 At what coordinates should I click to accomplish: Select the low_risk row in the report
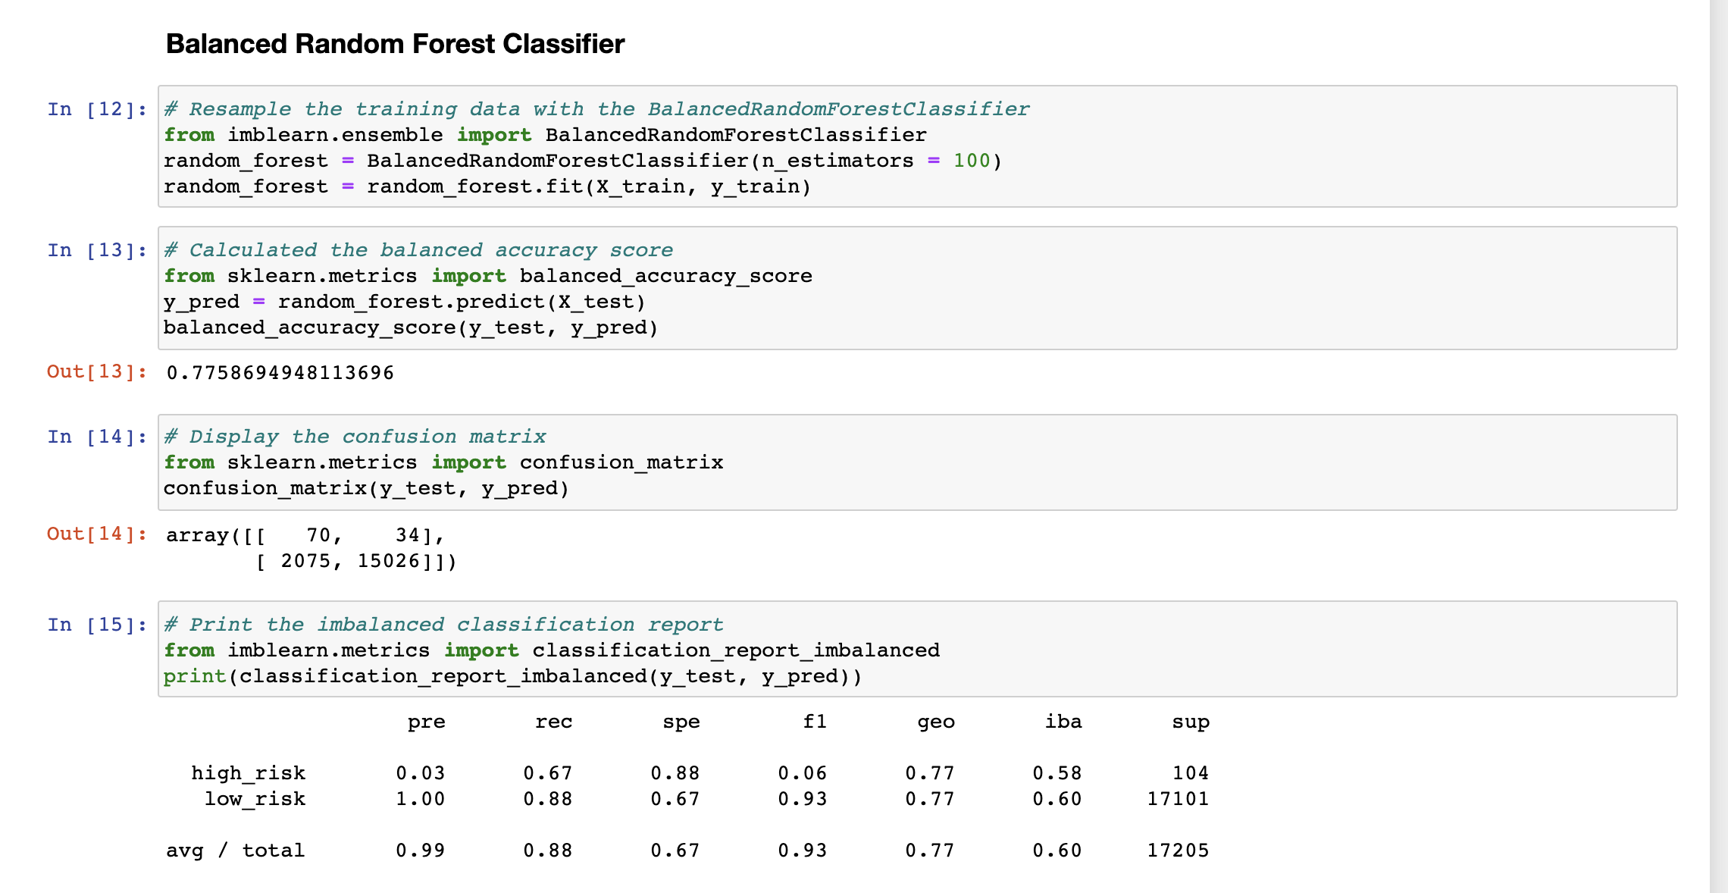[254, 798]
